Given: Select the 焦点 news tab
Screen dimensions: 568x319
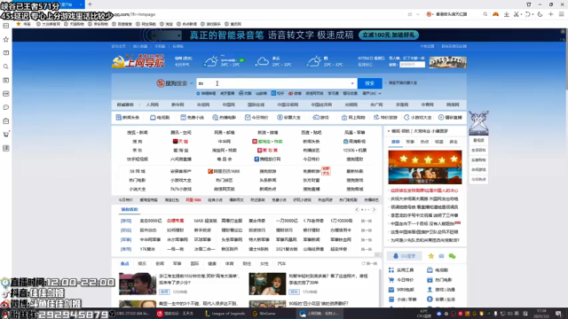Looking at the screenshot, I should (124, 264).
